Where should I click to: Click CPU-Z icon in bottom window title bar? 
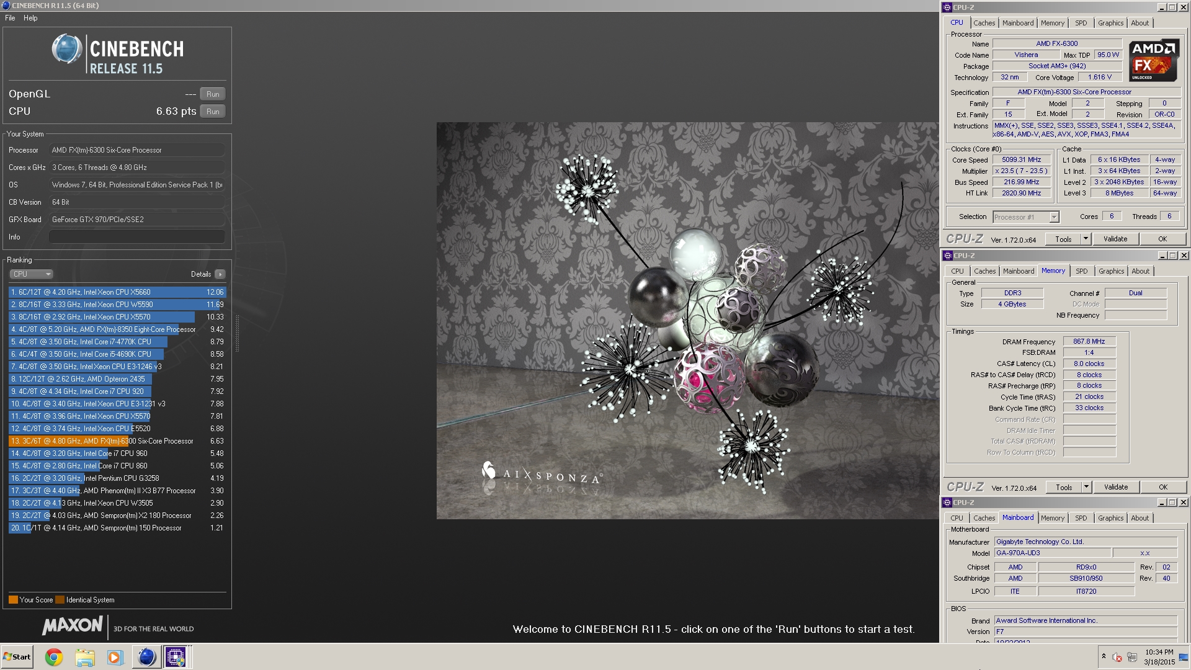click(947, 502)
